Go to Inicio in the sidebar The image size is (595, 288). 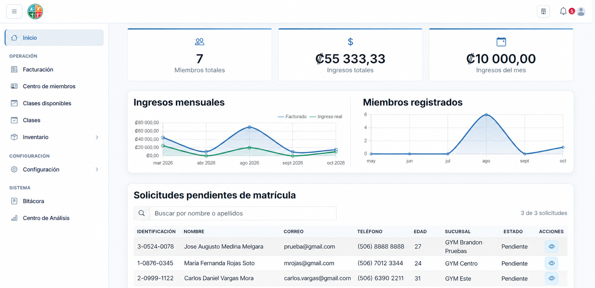coord(54,38)
